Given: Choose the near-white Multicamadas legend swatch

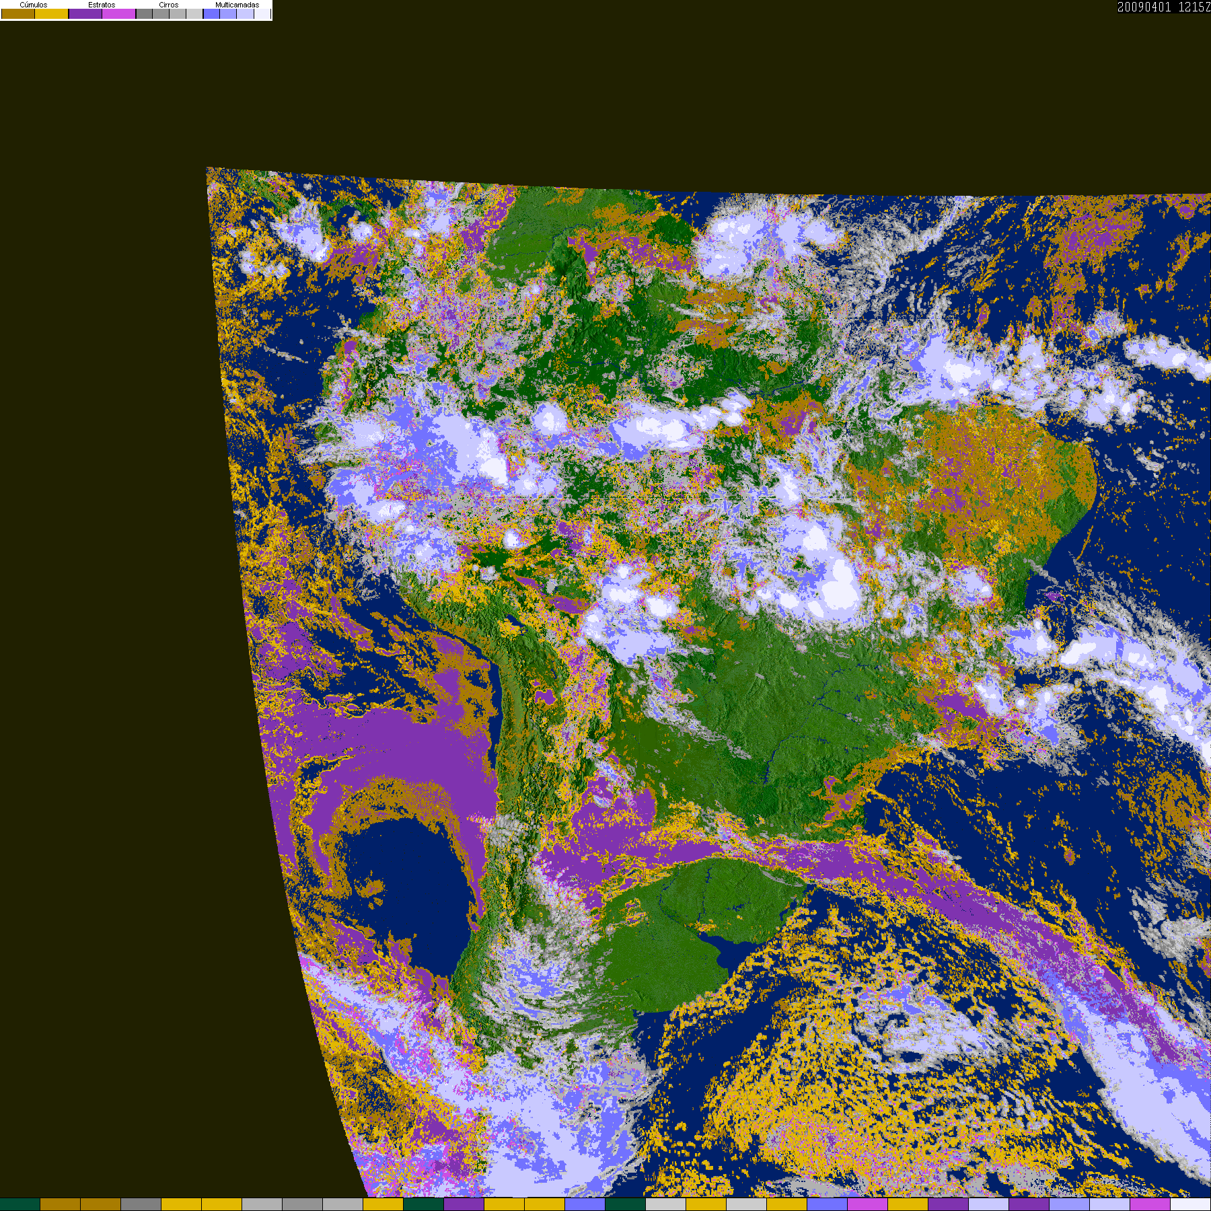Looking at the screenshot, I should coord(262,13).
